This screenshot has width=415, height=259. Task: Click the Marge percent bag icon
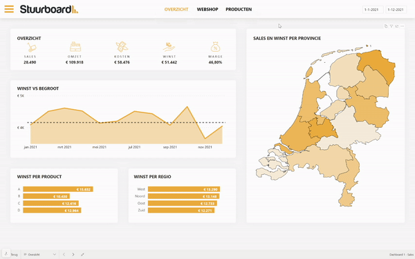pyautogui.click(x=215, y=47)
